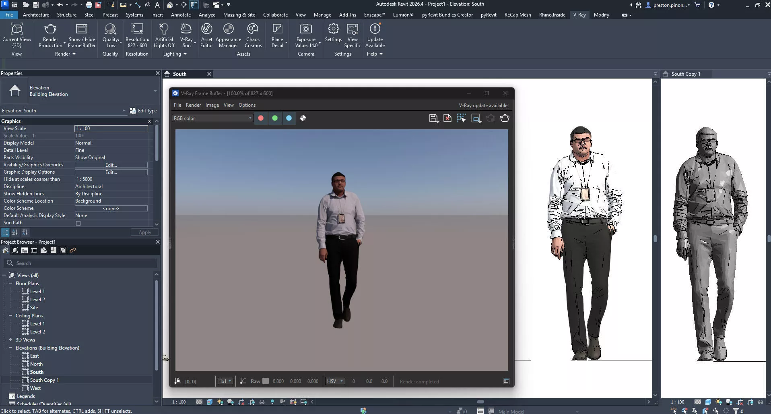Click Edit for Visibility/Graphics Overrides
The width and height of the screenshot is (771, 414).
tap(111, 165)
